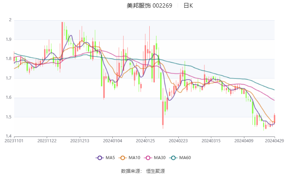Click the x-axis date label 20240125

(146, 141)
